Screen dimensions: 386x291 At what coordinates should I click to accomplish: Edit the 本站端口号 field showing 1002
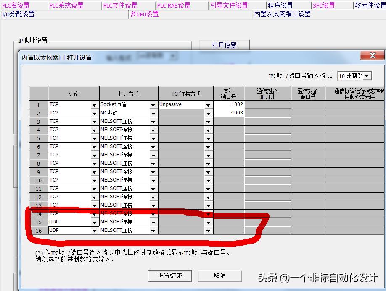[x=229, y=104]
